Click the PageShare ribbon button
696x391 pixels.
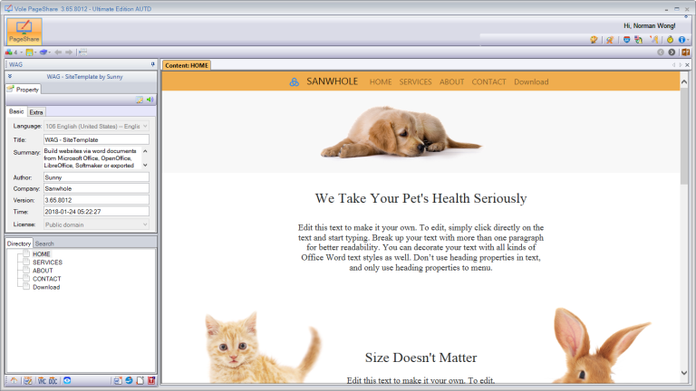click(24, 31)
